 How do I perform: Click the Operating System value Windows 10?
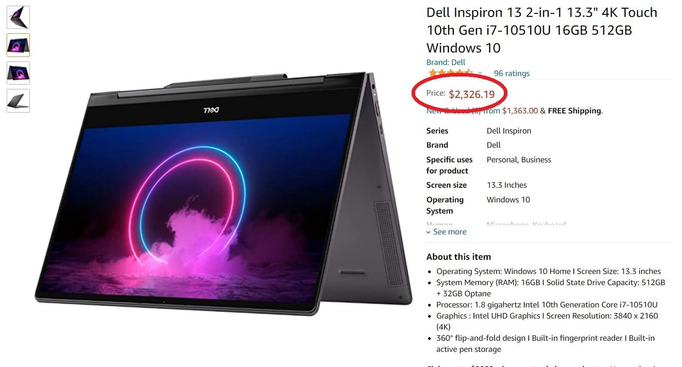[x=508, y=200]
